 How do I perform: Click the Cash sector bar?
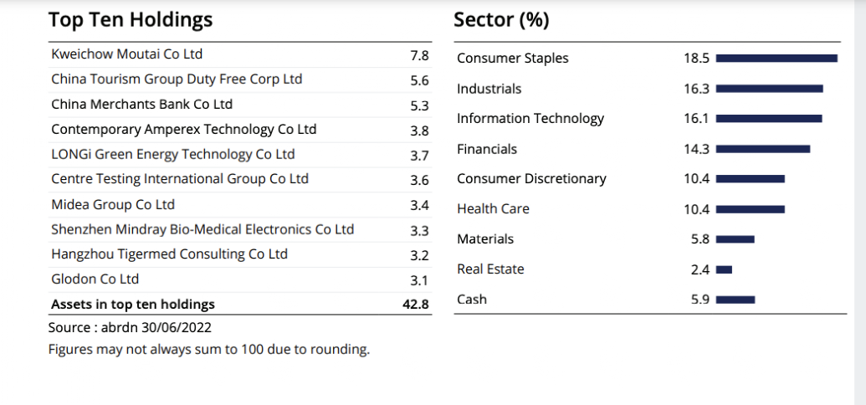tap(735, 300)
